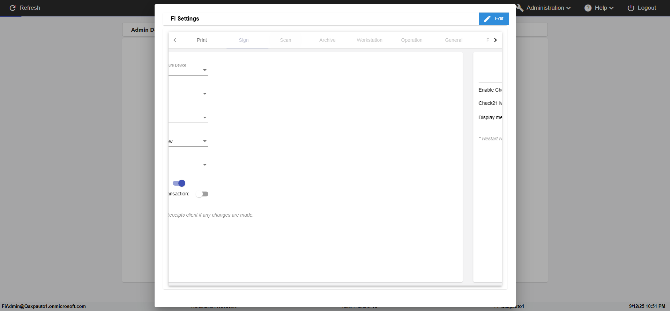This screenshot has width=670, height=311.
Task: Click the Edit button in FI Settings
Action: click(x=494, y=19)
